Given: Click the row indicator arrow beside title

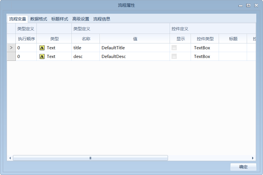Looking at the screenshot, I should click(x=11, y=48).
